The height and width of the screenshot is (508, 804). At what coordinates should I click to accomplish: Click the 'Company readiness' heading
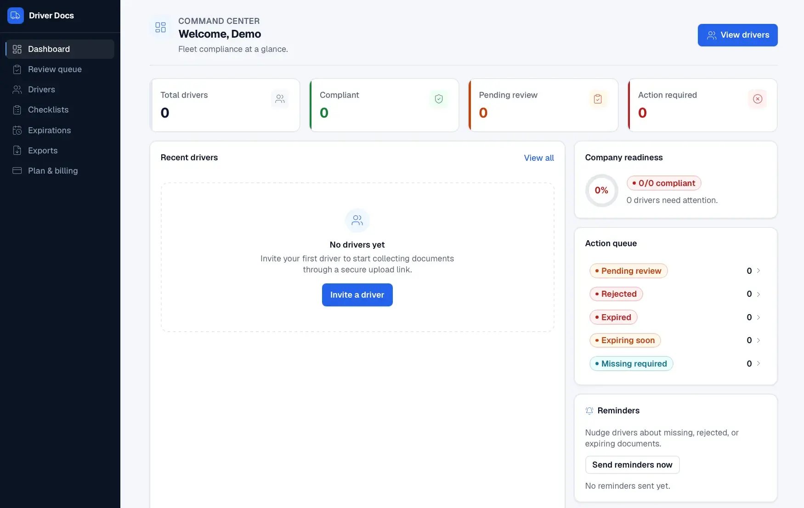click(624, 158)
